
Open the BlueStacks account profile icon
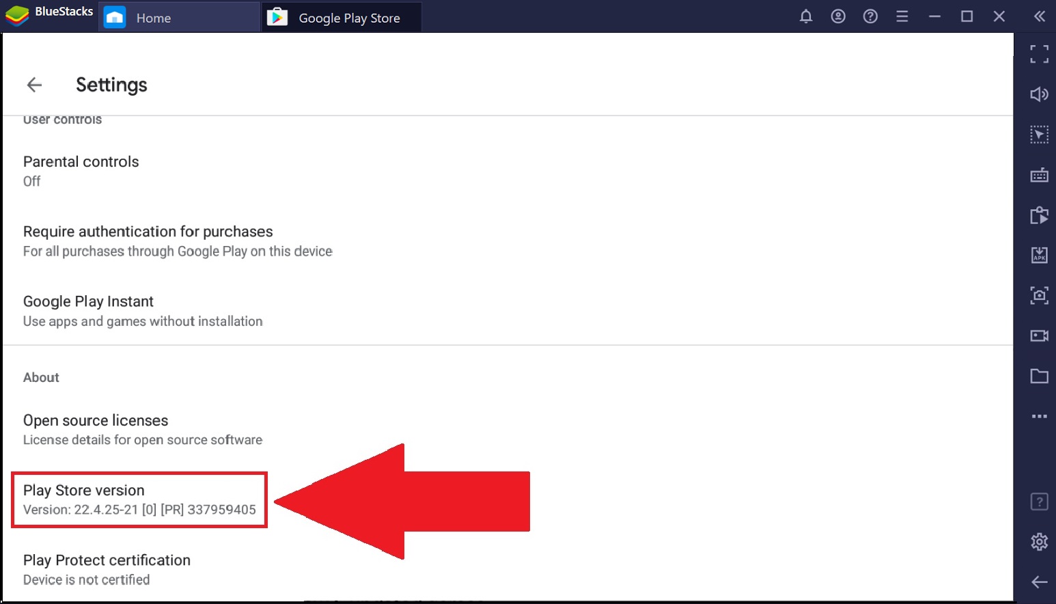838,16
